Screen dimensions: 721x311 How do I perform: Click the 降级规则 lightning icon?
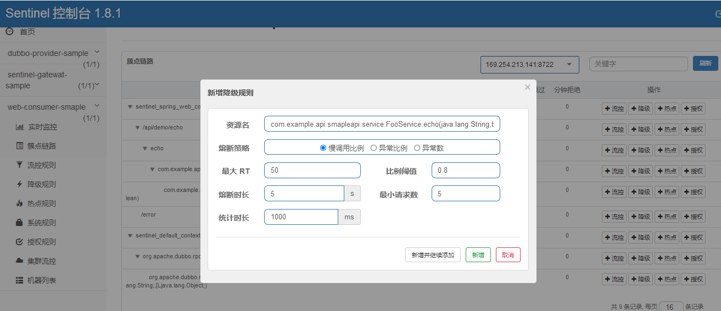20,184
